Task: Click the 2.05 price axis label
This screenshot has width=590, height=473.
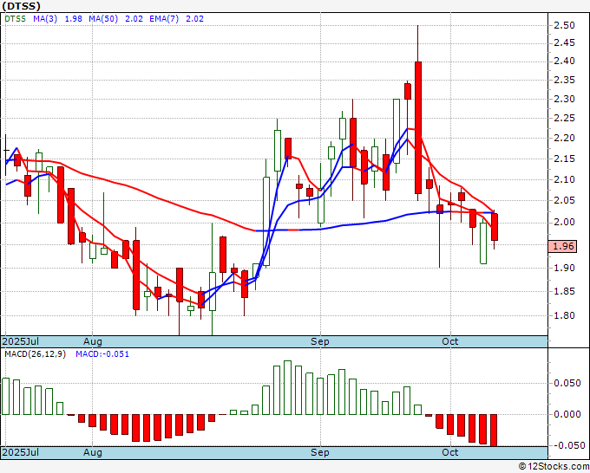Action: pyautogui.click(x=565, y=201)
